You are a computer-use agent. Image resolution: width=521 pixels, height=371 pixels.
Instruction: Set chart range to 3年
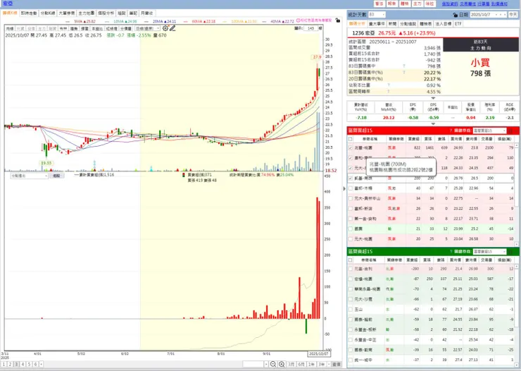point(321,365)
